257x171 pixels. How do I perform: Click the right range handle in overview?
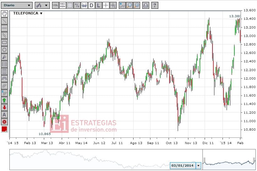[254, 160]
